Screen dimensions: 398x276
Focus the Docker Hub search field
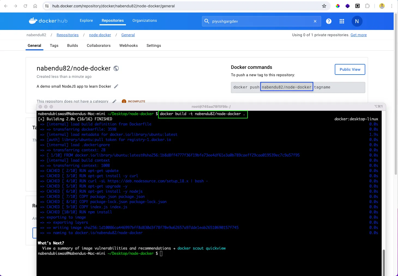pos(261,21)
